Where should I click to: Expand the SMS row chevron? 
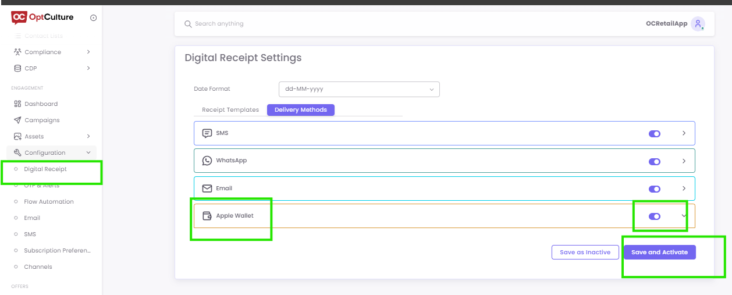[684, 133]
